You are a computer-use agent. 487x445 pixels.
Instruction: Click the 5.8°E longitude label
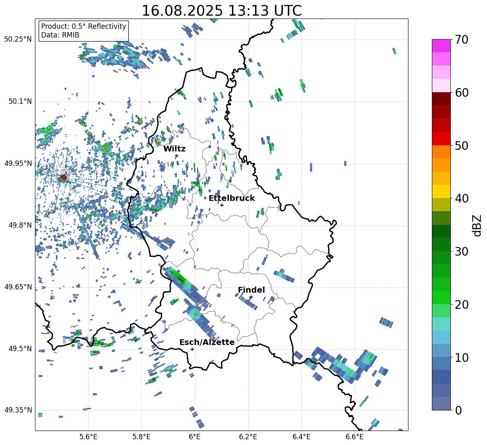[141, 437]
